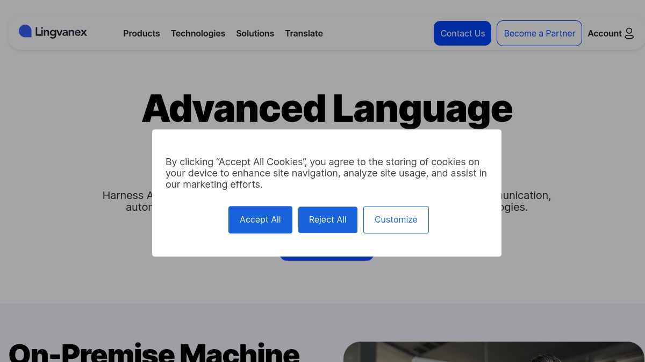Customize cookie preferences

(396, 220)
